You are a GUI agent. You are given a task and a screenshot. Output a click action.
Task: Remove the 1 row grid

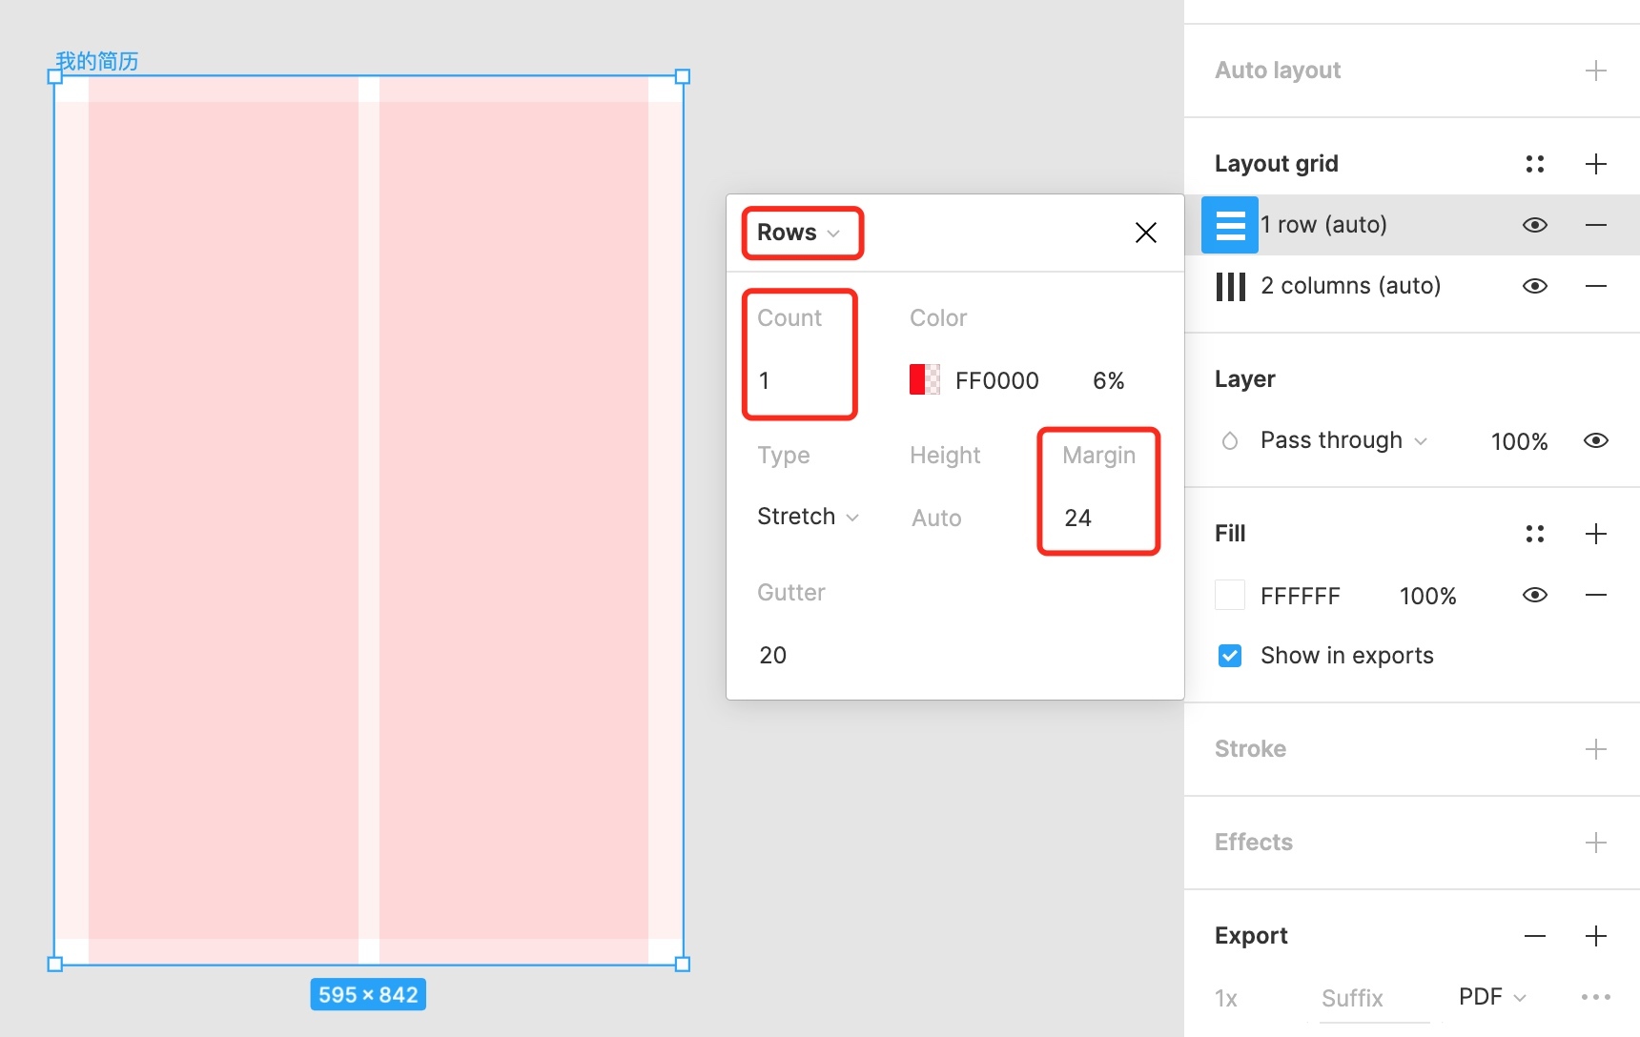tap(1595, 225)
